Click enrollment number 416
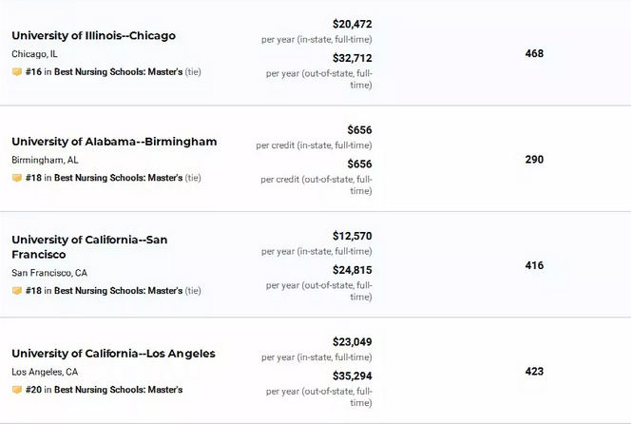Viewport: 633px width, 424px height. click(x=534, y=265)
